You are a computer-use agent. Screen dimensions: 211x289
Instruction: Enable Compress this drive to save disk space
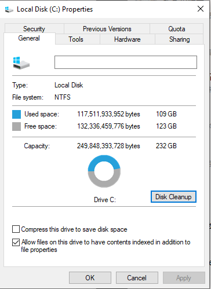(16, 229)
